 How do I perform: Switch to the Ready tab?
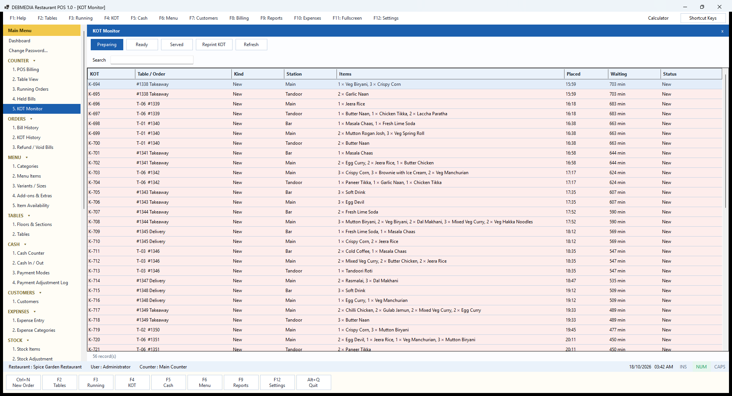142,45
